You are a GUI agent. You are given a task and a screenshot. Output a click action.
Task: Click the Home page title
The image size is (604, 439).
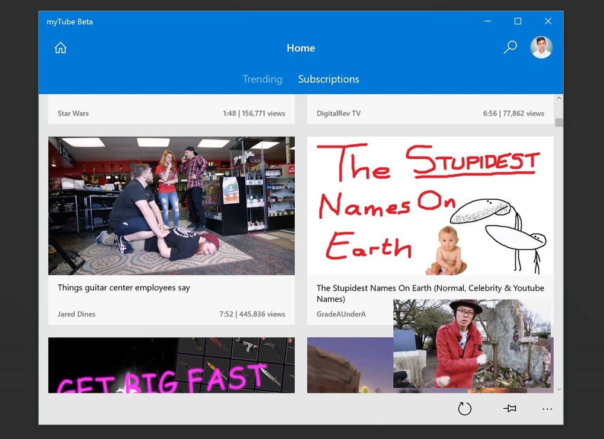coord(301,48)
